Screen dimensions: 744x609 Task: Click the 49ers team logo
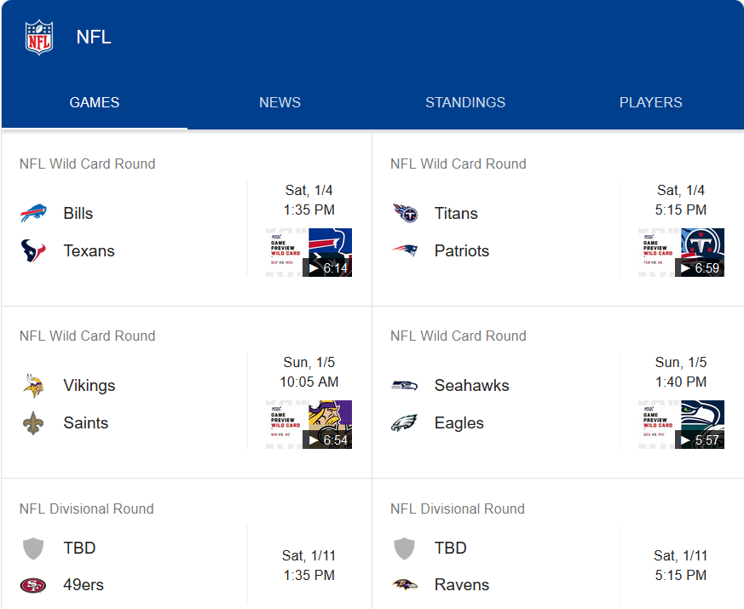click(33, 585)
